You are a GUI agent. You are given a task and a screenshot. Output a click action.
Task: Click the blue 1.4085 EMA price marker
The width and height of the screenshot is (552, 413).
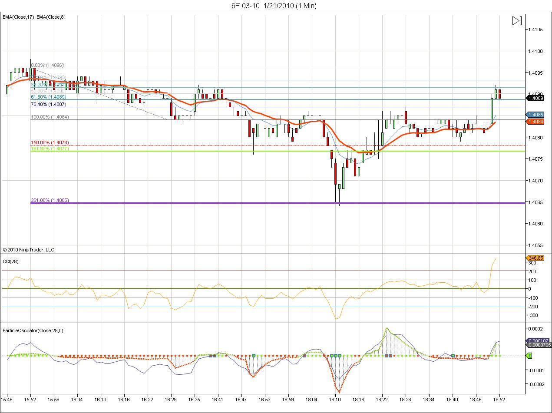[x=535, y=115]
